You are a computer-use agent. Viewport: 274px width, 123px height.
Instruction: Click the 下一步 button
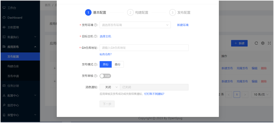107,104
